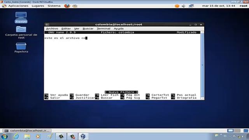
Task: Launch Firefox from the GNOME top panel
Action: 67,6
